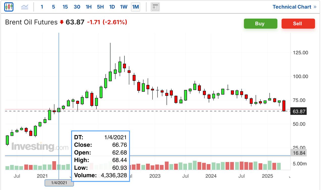323x190 pixels.
Task: Click the Investing.com watermark logo
Action: click(x=40, y=147)
